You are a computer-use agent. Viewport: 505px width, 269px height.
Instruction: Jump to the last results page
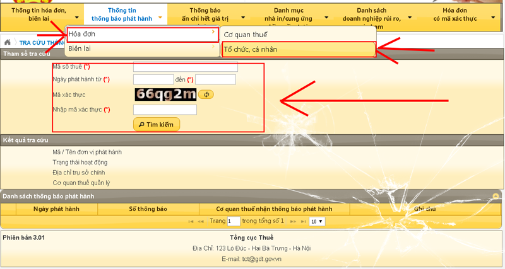tap(304, 222)
